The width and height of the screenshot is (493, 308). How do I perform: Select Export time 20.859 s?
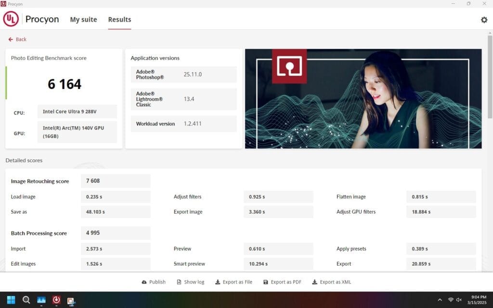[x=441, y=264]
